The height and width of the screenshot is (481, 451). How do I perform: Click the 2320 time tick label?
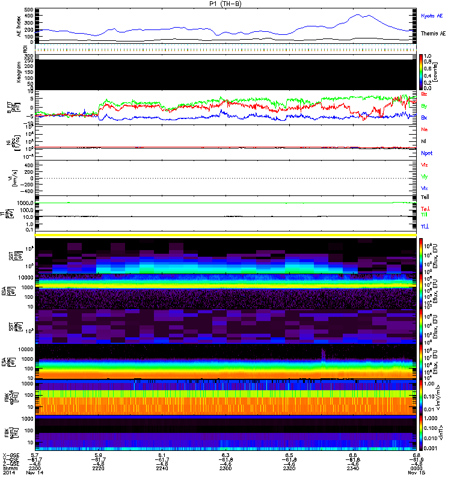pos(289,468)
